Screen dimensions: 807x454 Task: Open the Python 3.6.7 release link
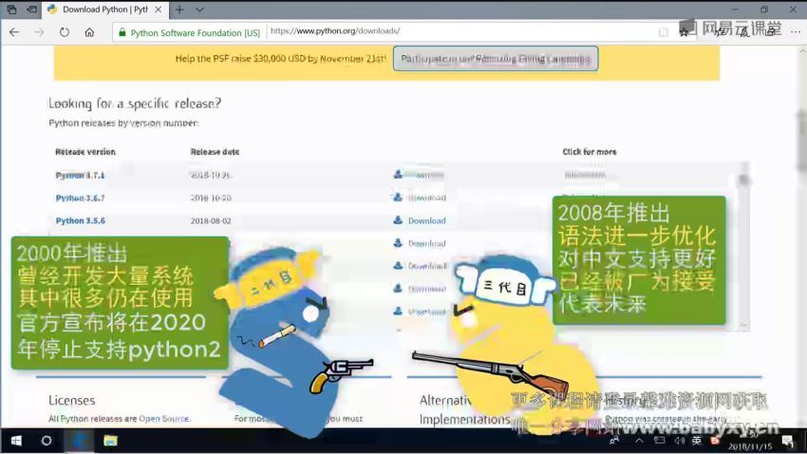(80, 199)
